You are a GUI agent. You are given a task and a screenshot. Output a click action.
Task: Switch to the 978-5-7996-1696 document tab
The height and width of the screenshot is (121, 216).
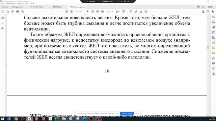(x=37, y=7)
